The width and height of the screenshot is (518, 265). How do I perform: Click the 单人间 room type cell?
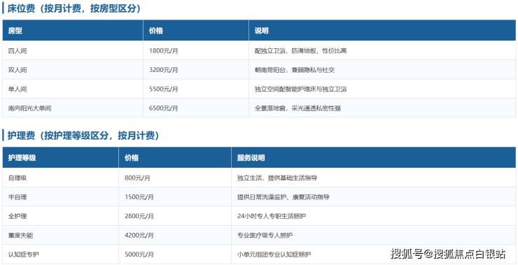[73, 89]
